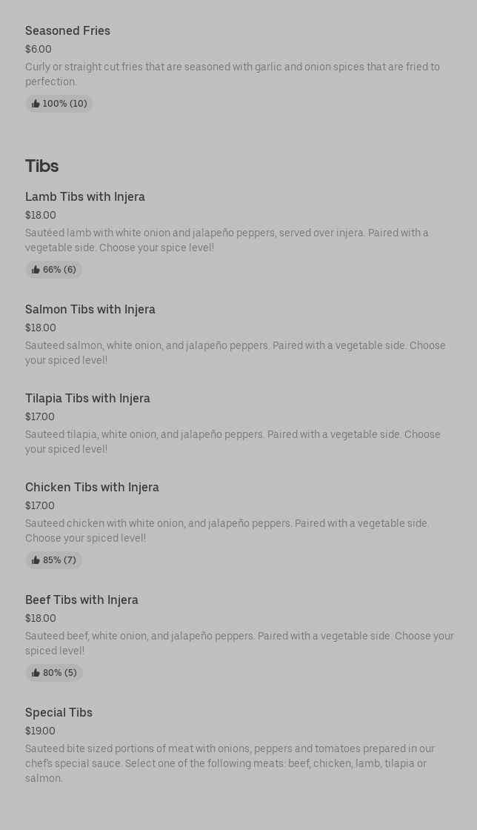Click thumbs-up icon on Beef Tibs rating

[36, 673]
